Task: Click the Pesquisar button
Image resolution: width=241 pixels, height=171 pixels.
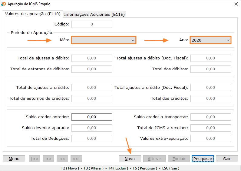Action: [x=203, y=159]
